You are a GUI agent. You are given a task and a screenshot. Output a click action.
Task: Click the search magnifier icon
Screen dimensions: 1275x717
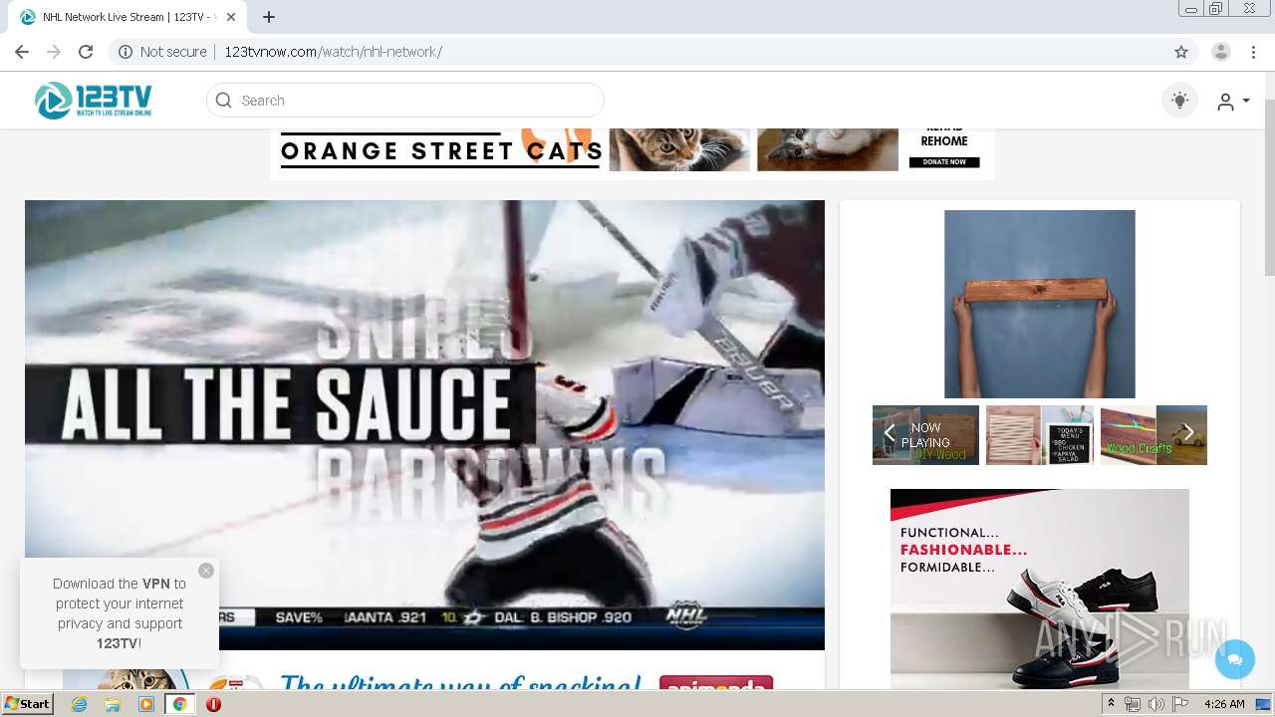click(223, 101)
